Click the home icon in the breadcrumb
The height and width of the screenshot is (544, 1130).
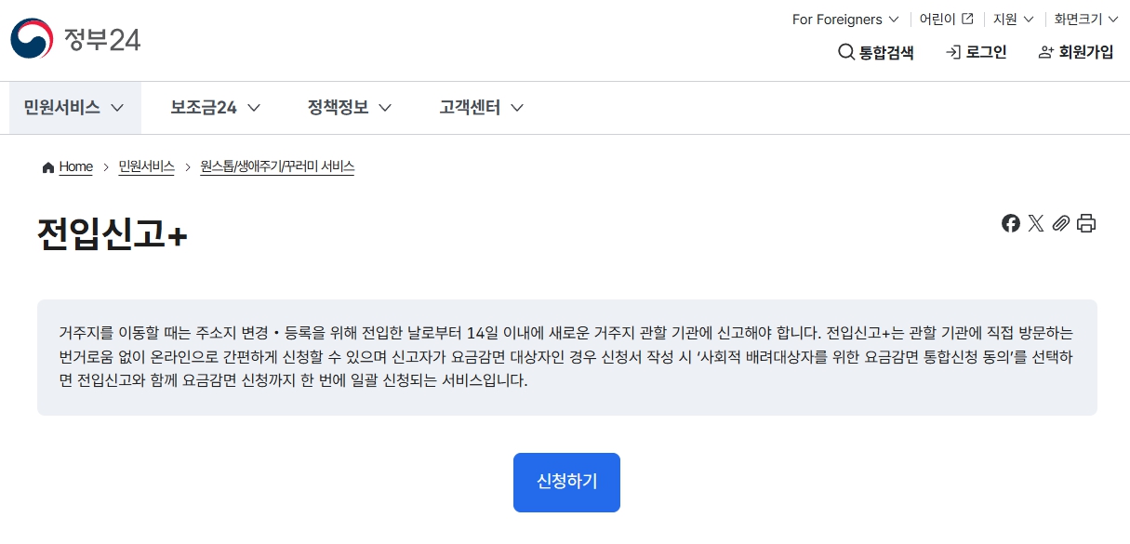pos(47,166)
